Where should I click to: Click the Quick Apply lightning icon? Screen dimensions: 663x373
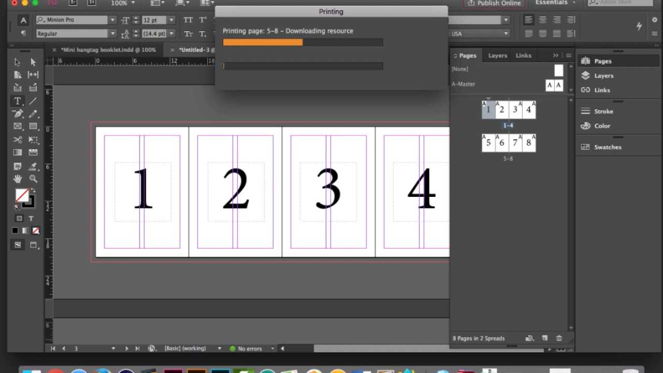(x=639, y=26)
